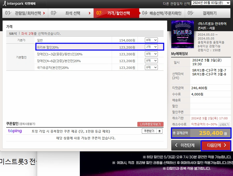
Task: Open quantity dropdown for 프리뷰 할인20%
Action: [x=151, y=47]
